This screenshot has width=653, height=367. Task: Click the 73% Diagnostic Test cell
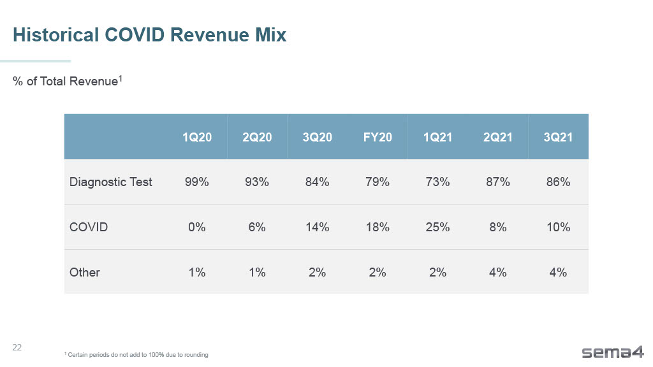[x=437, y=182]
